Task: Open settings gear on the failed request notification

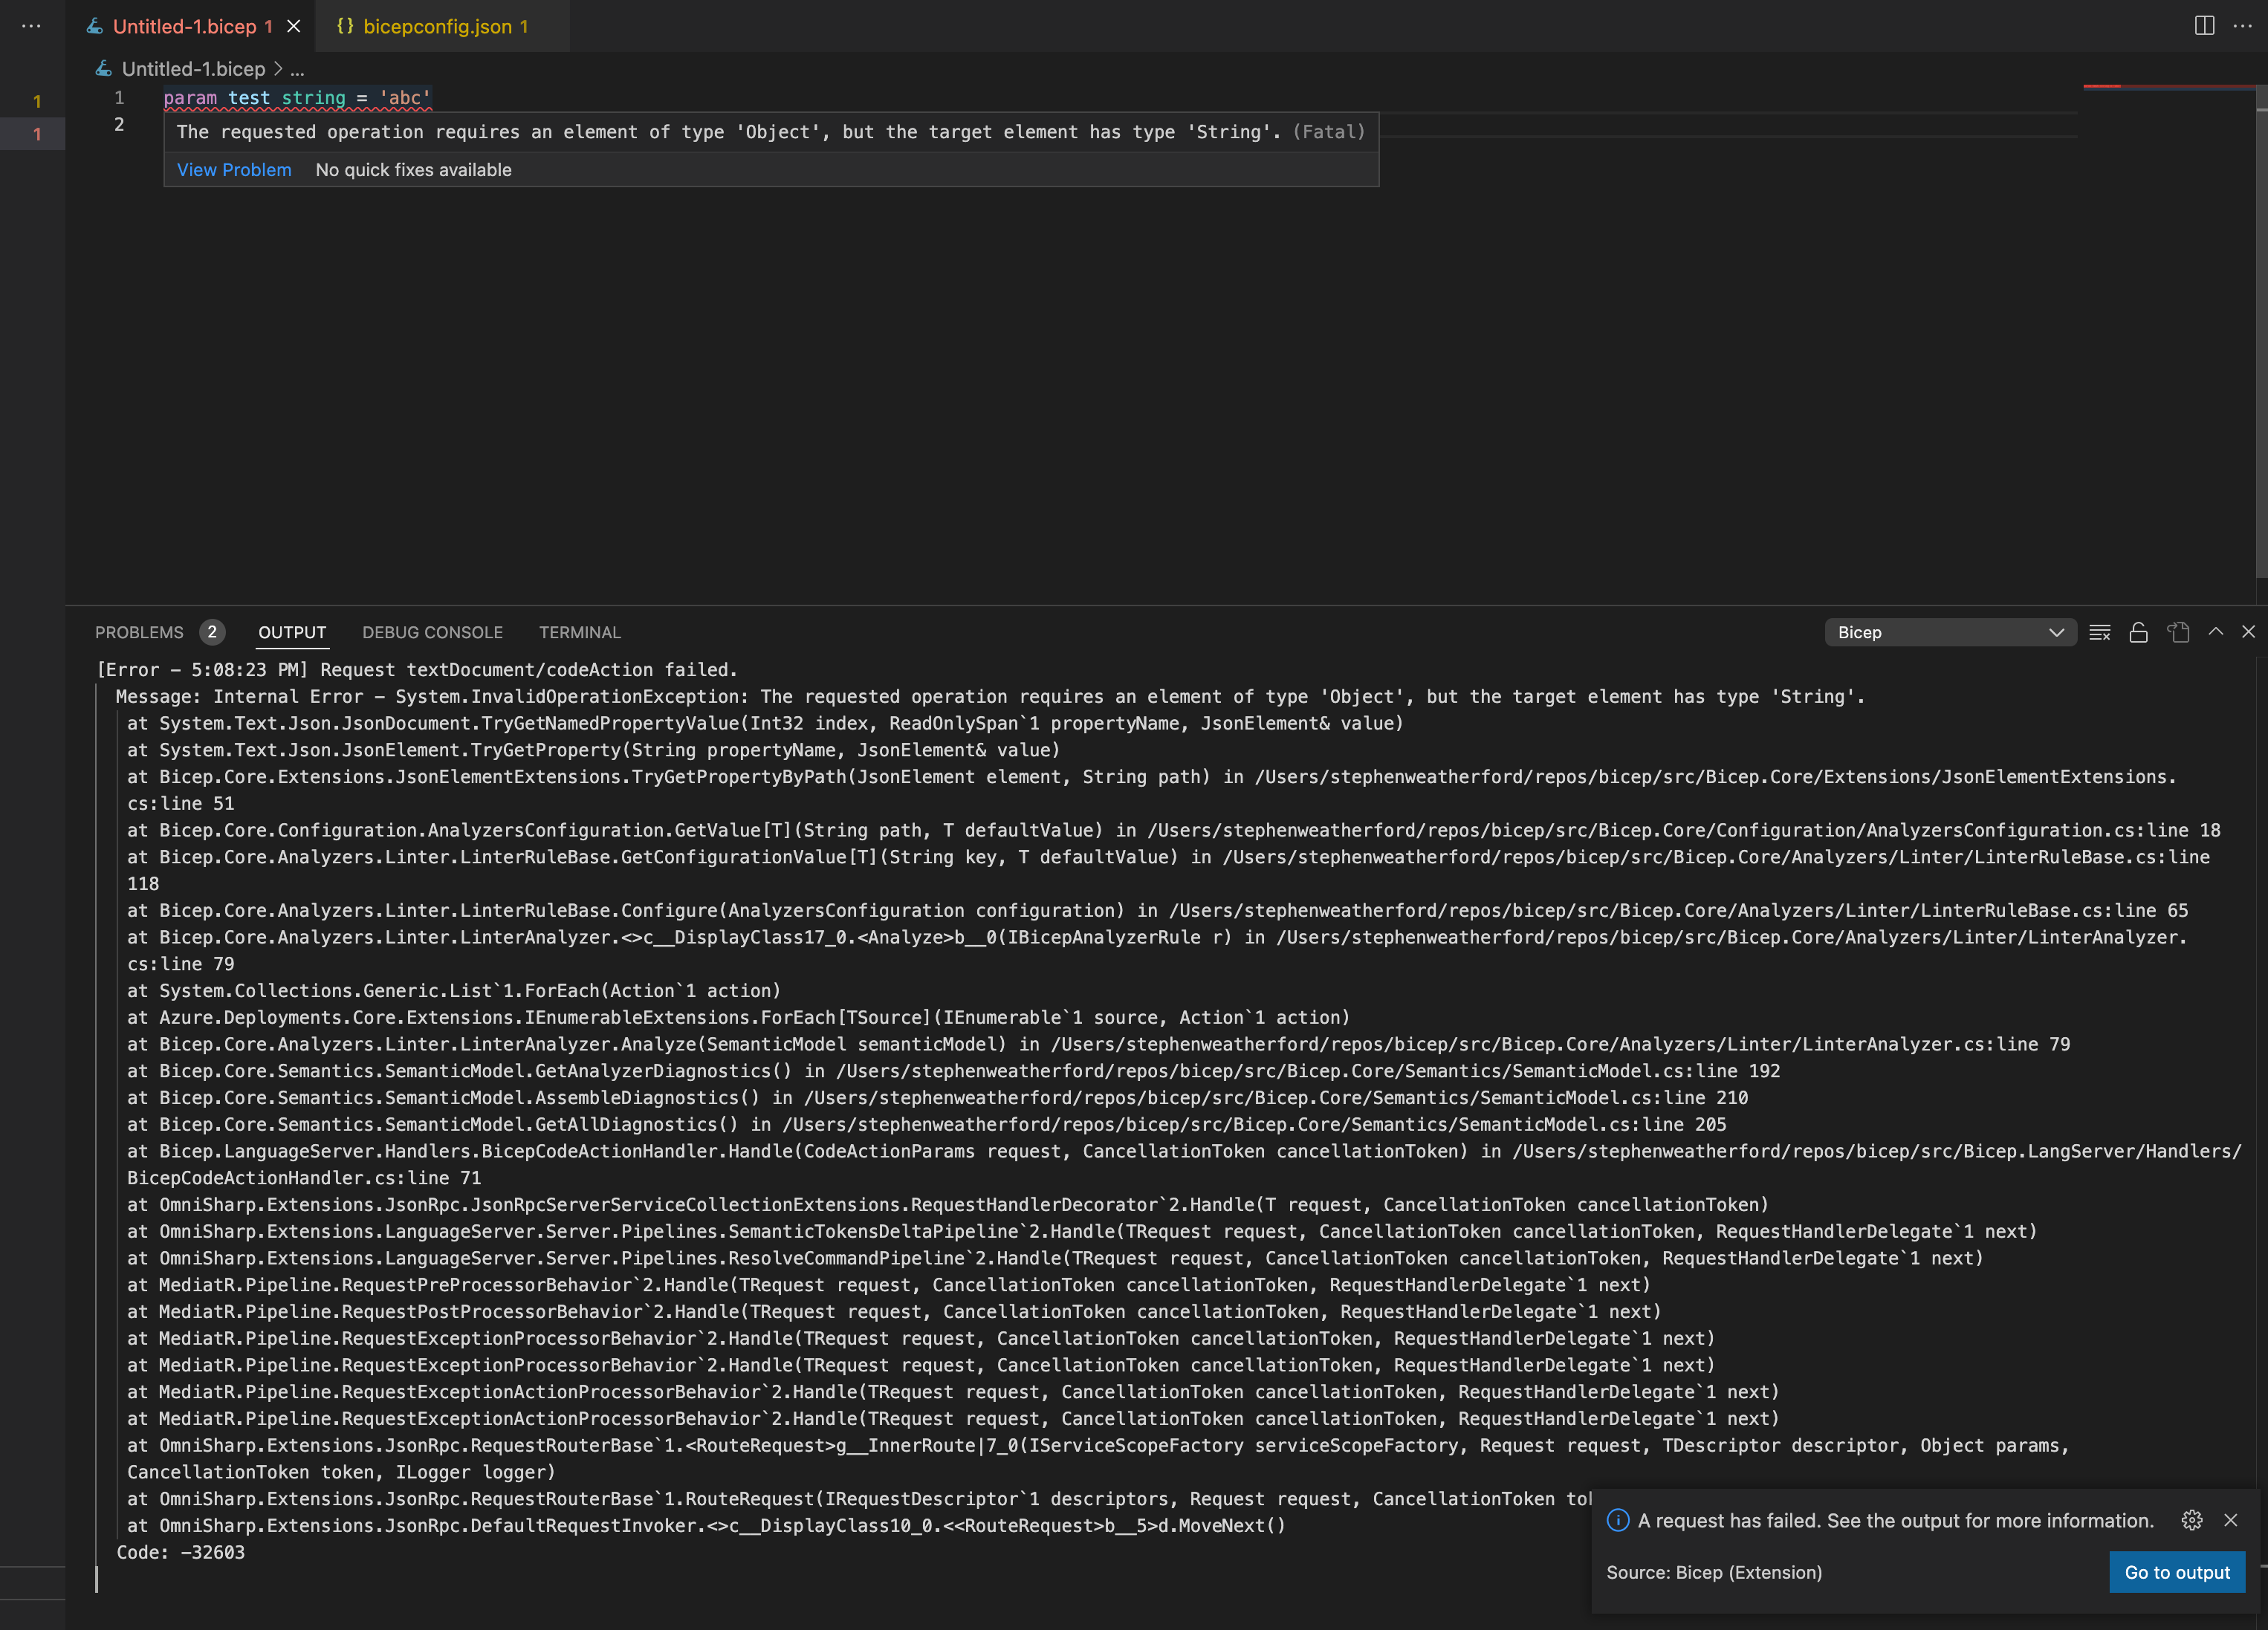Action: 2192,1520
